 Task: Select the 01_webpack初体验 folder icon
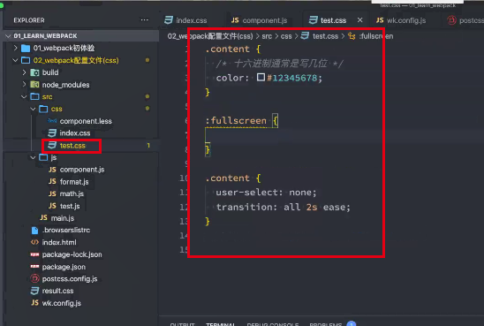[26, 49]
